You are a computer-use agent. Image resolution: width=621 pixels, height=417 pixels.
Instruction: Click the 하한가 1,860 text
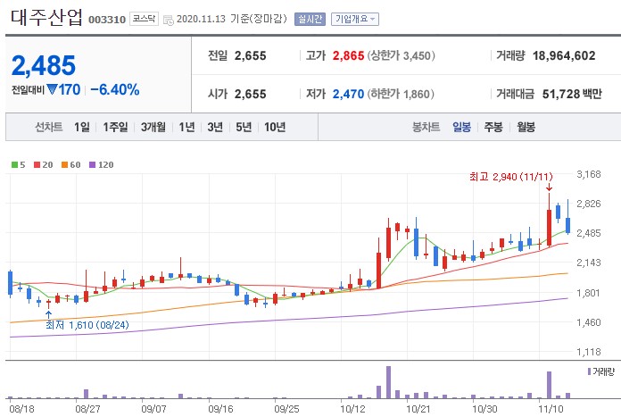click(x=401, y=95)
